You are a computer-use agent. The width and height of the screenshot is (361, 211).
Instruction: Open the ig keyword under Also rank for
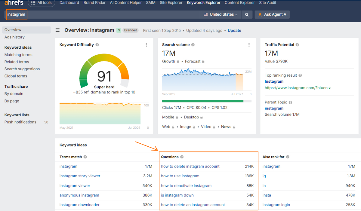(x=264, y=176)
